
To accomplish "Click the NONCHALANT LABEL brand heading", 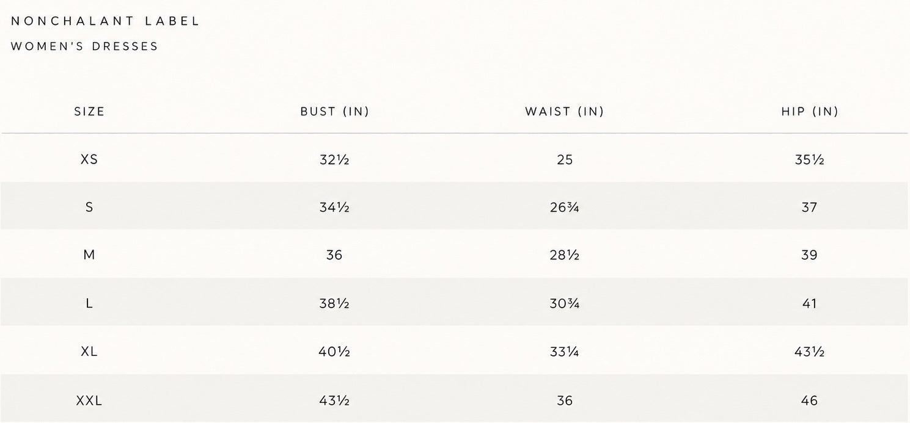I will [105, 21].
